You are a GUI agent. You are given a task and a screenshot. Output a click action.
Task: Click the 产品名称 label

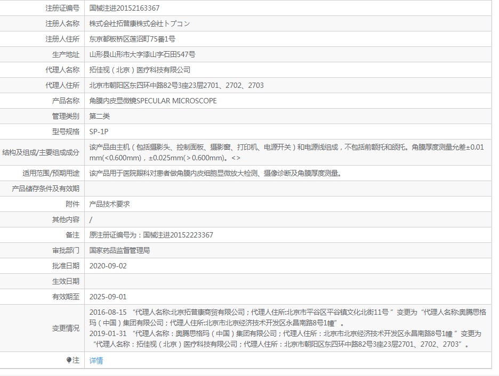point(66,101)
